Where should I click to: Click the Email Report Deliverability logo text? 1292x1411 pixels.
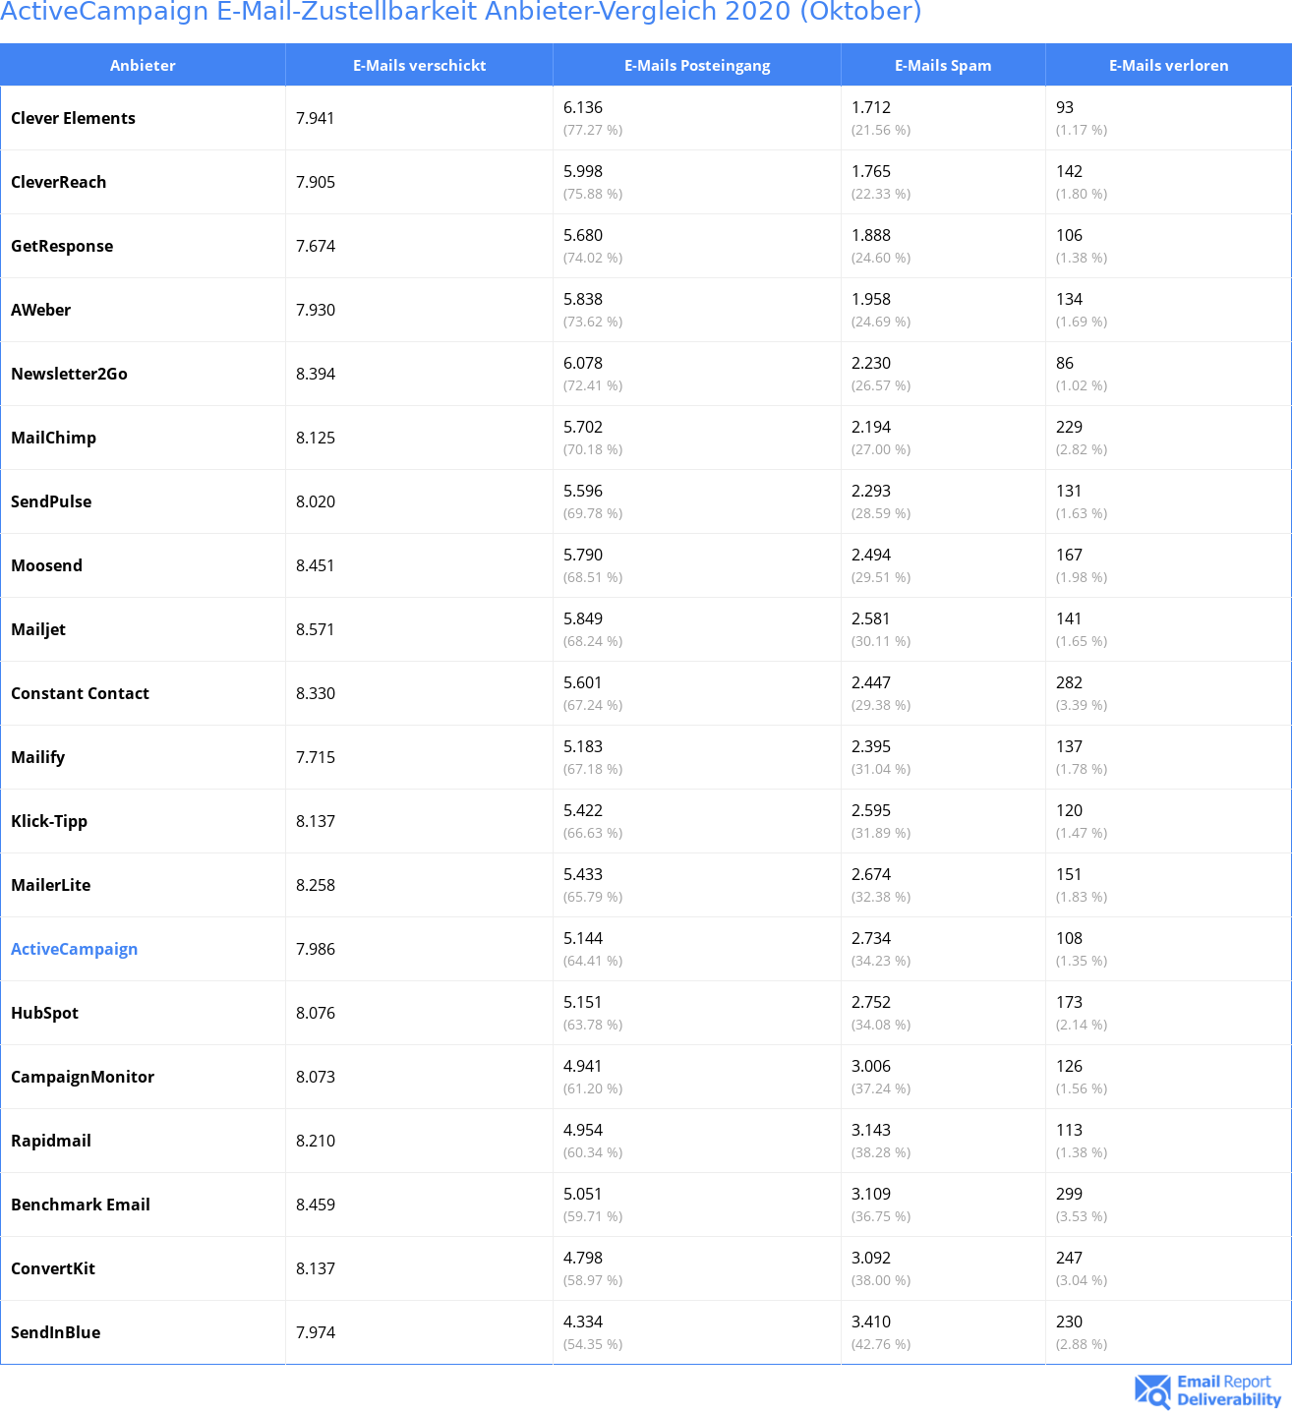(1228, 1390)
